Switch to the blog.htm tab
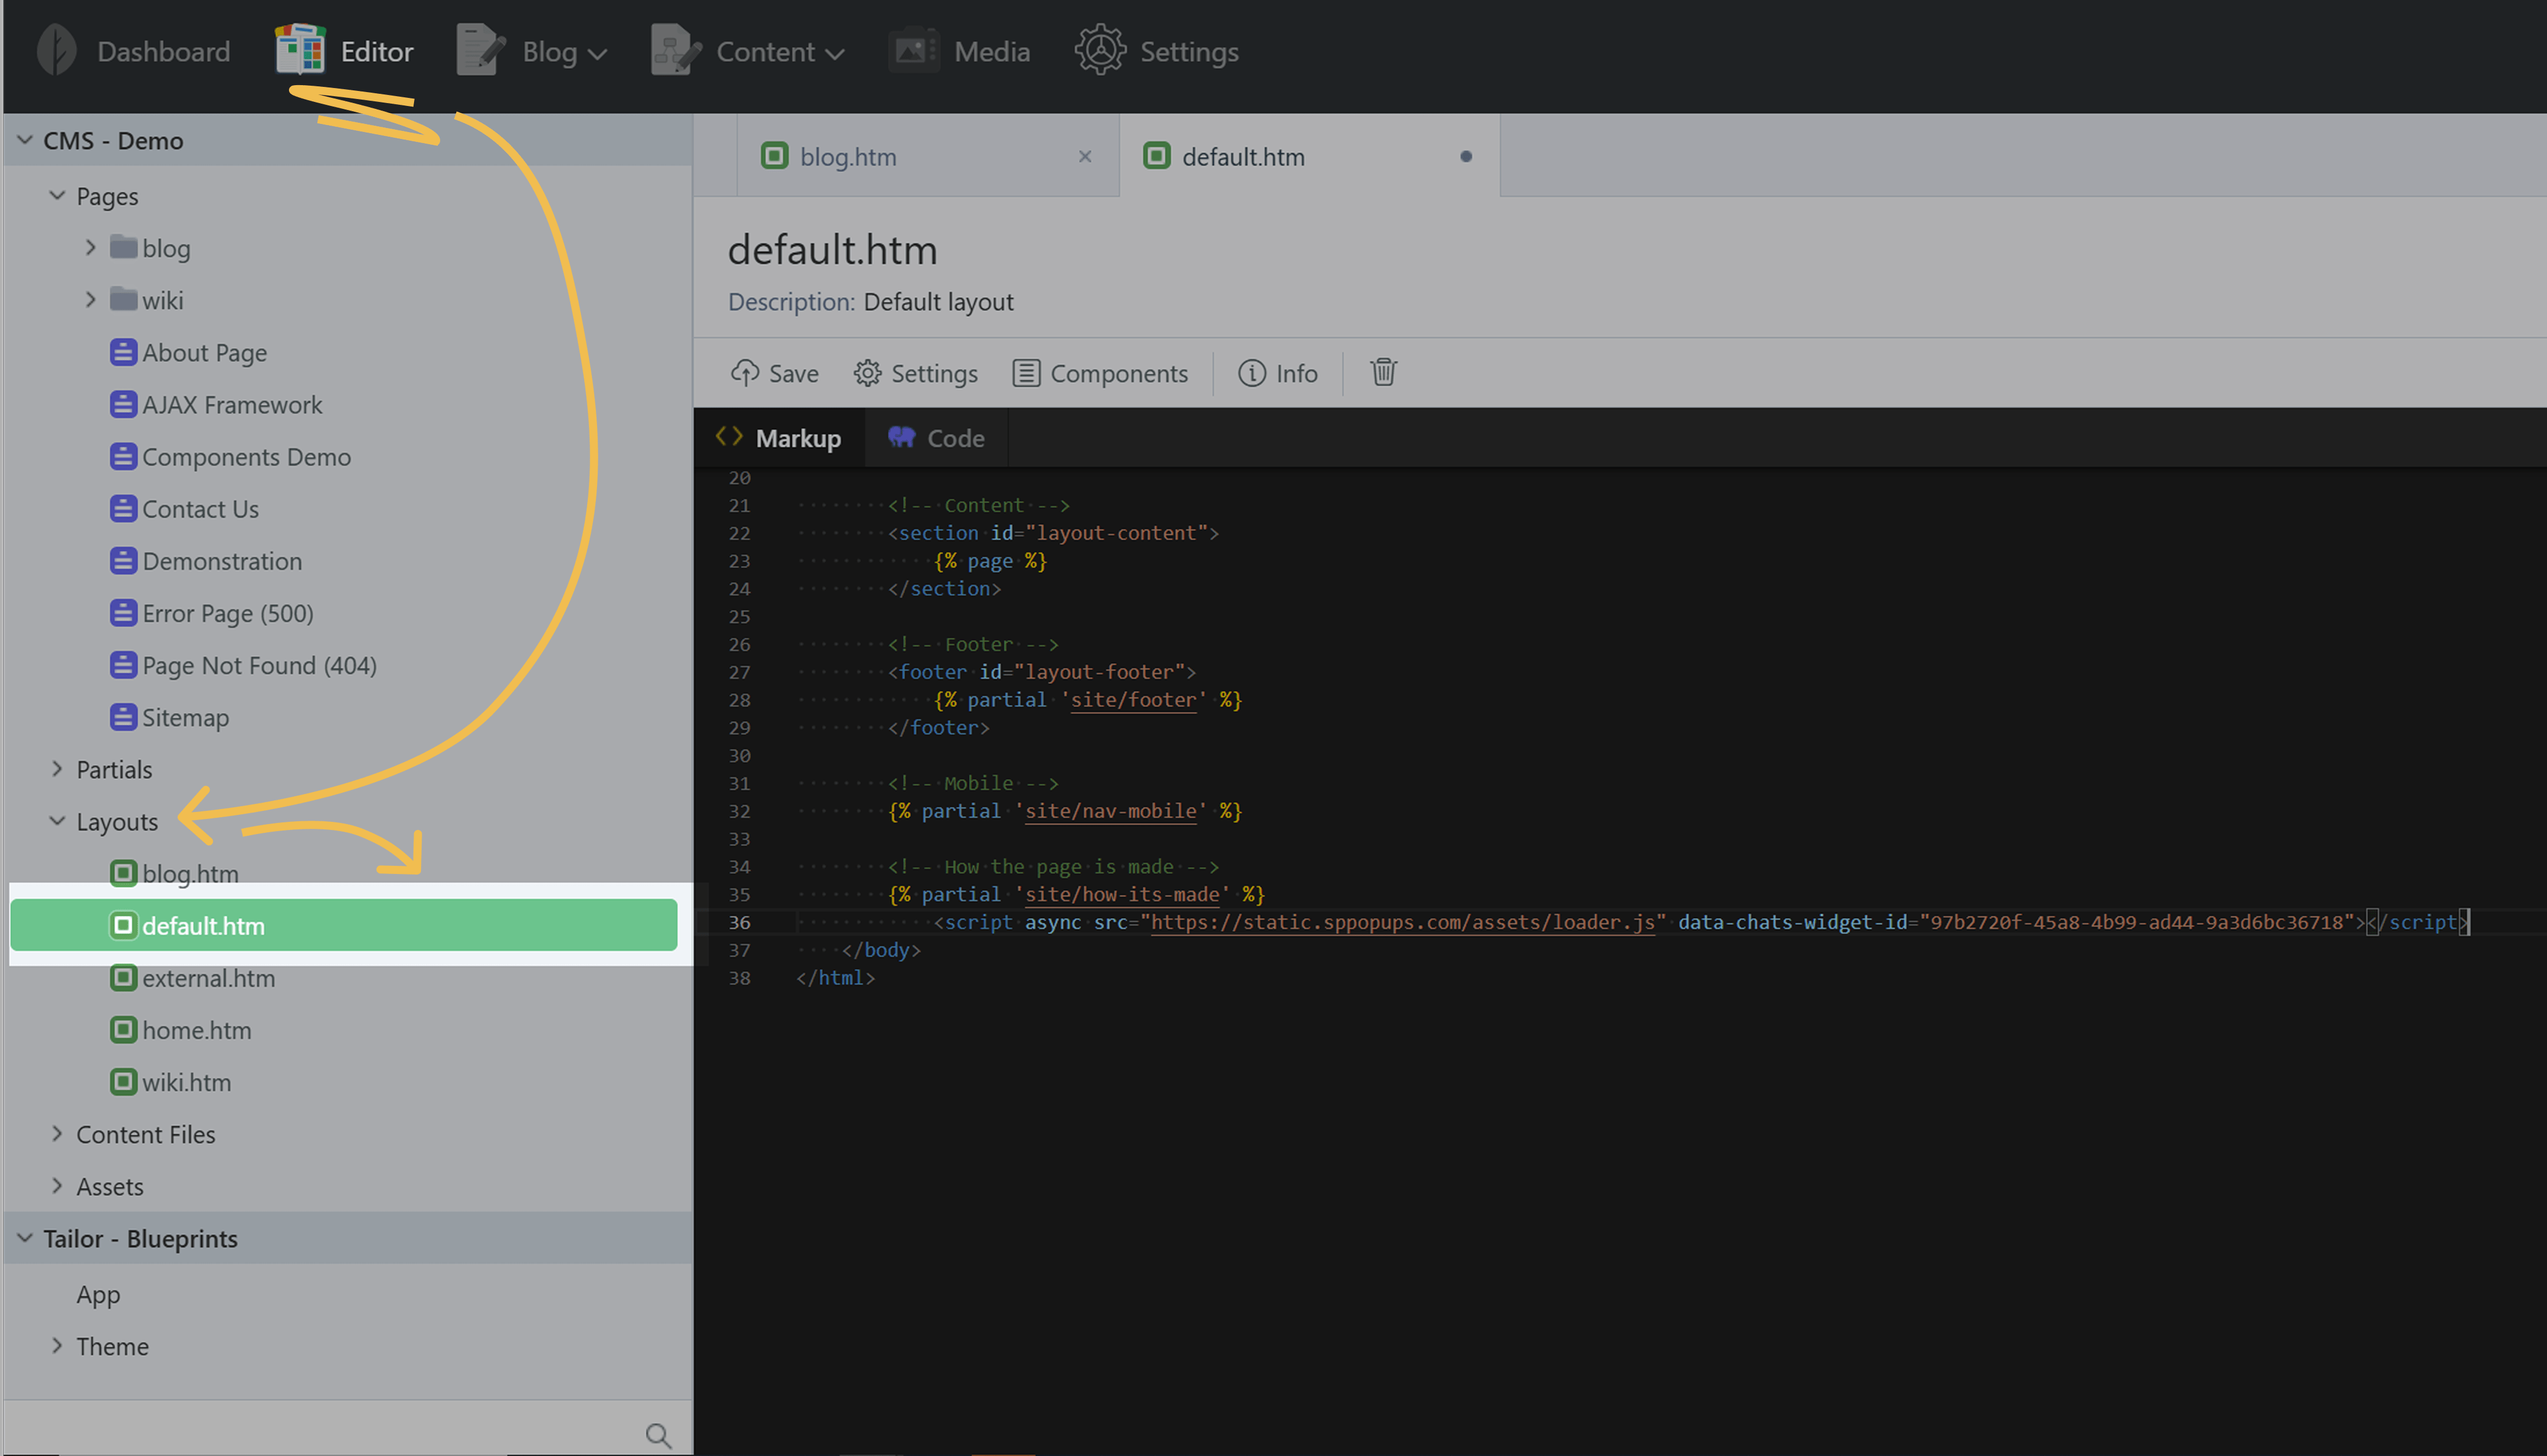Image resolution: width=2547 pixels, height=1456 pixels. (x=848, y=157)
